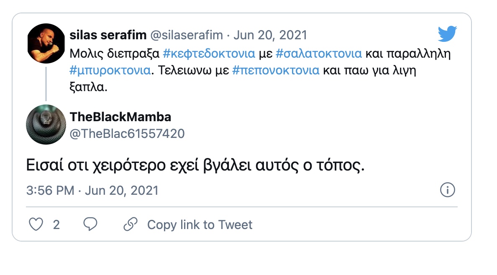Open hashtag #κεφτεδοκτονια

tap(208, 54)
